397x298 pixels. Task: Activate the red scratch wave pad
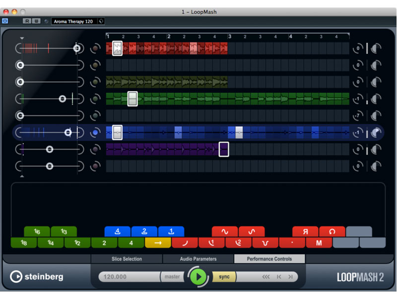[x=226, y=231]
